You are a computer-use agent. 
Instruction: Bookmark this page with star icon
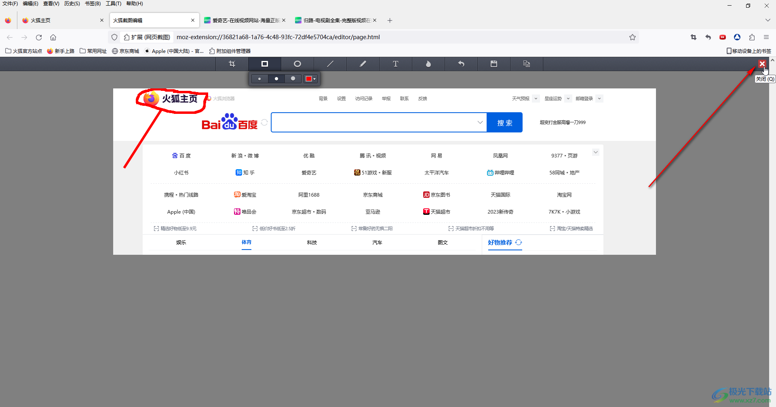coord(633,37)
